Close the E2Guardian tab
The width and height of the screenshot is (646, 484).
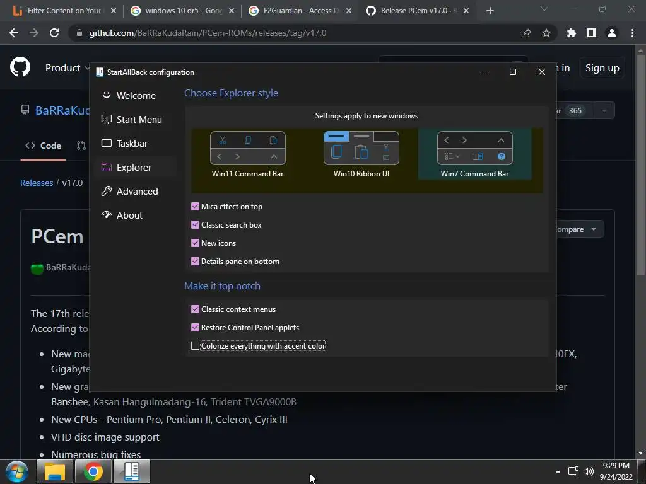pos(348,11)
